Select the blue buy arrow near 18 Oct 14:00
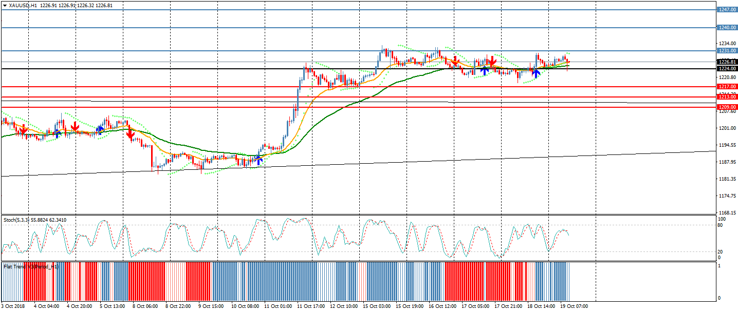This screenshot has width=738, height=312. [x=536, y=73]
